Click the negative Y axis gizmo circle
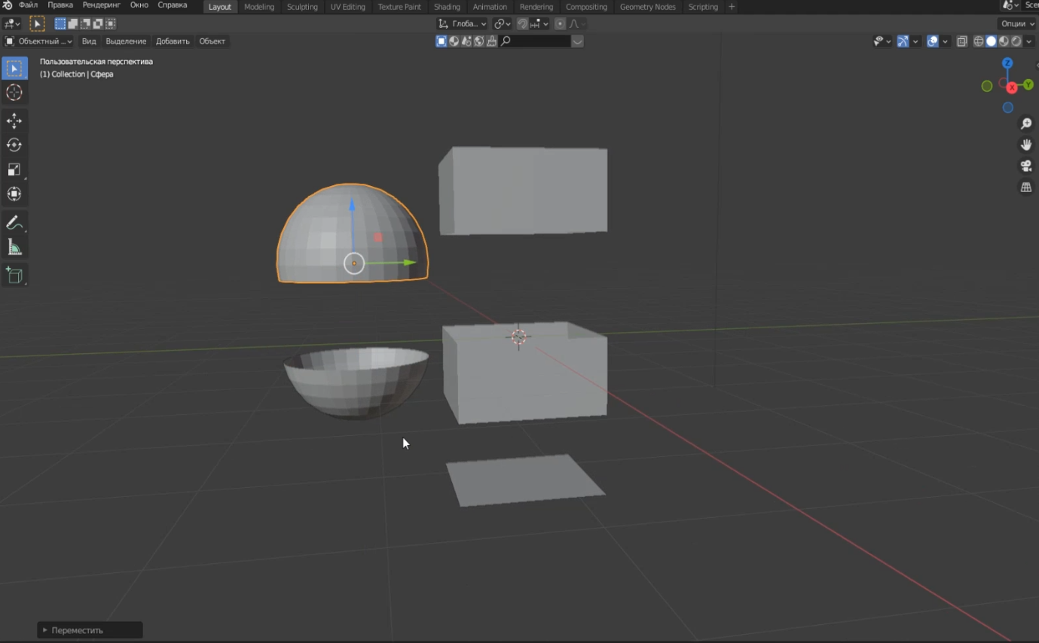 [987, 87]
